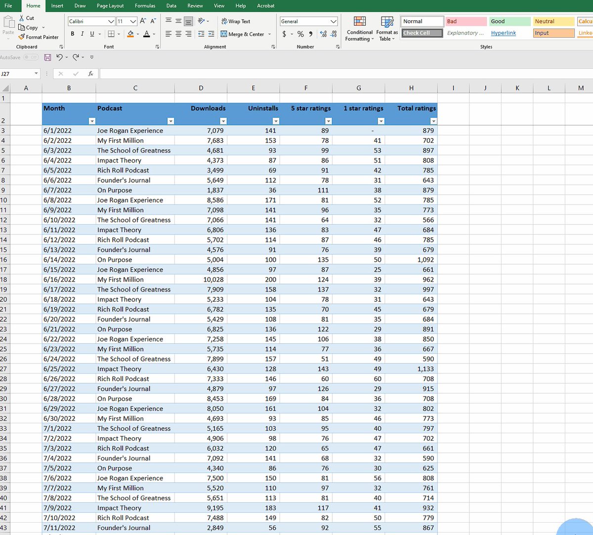Screen dimensions: 593x535
Task: Select Middle Align icon
Action: coord(178,21)
